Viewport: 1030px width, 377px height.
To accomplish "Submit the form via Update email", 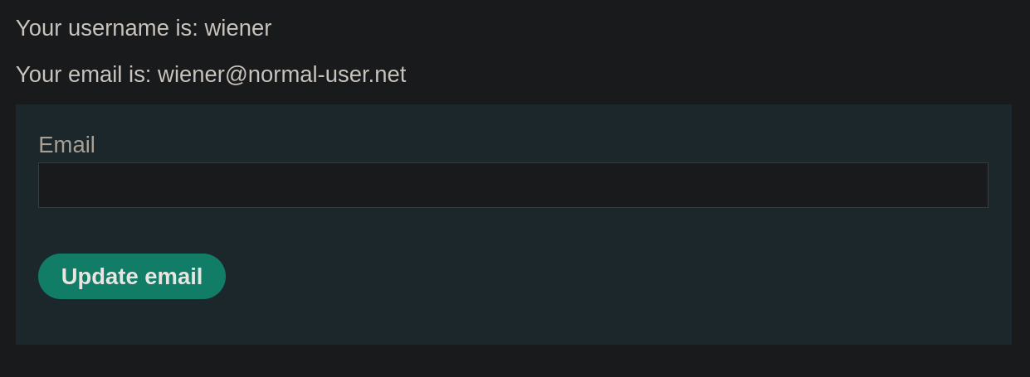I will point(132,277).
